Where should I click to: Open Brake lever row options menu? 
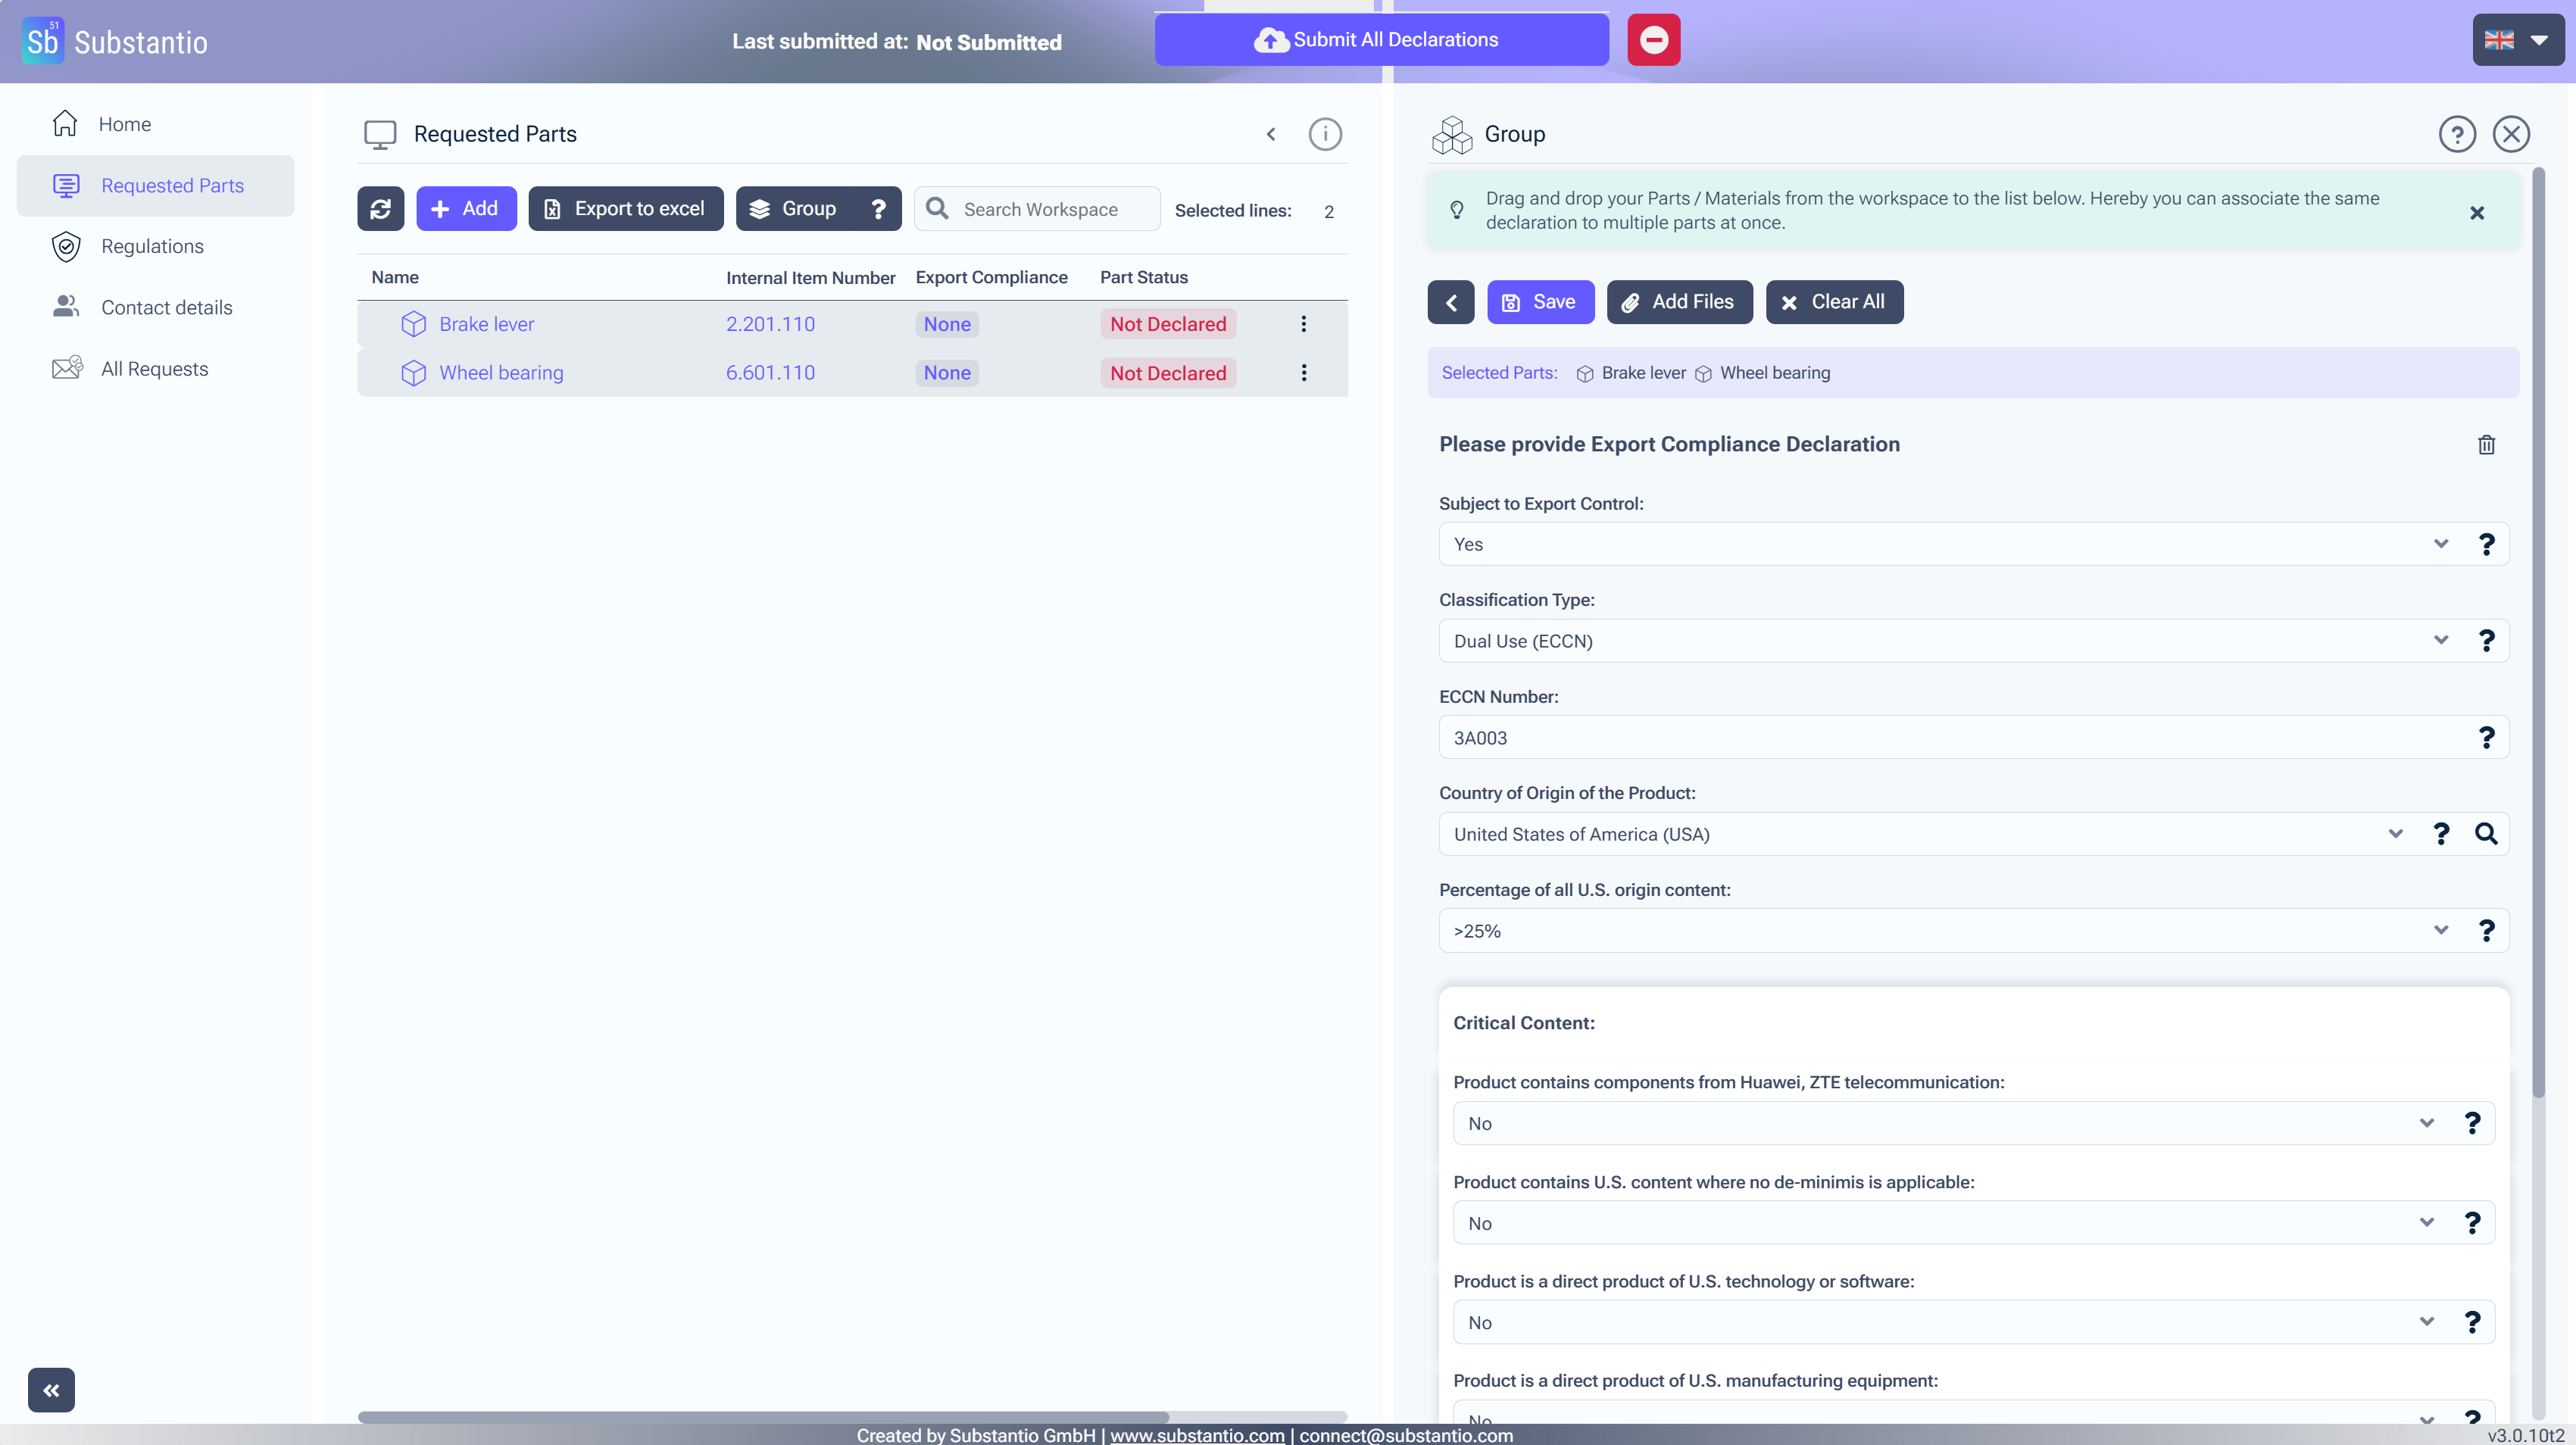click(1303, 324)
